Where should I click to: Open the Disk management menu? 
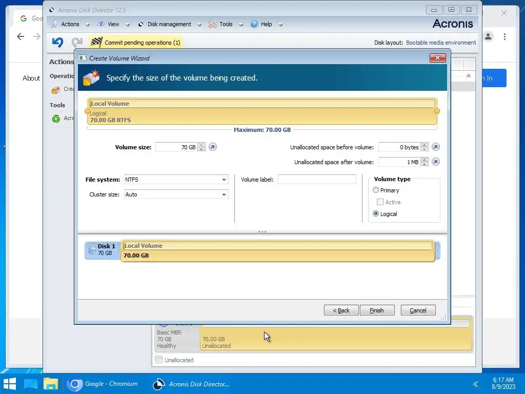(x=169, y=24)
